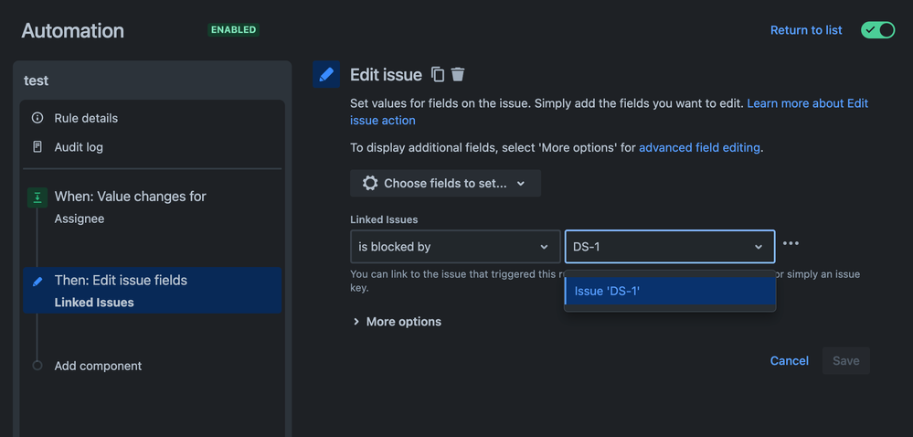The width and height of the screenshot is (913, 437).
Task: Open the DS-1 issue dropdown arrow
Action: (759, 247)
